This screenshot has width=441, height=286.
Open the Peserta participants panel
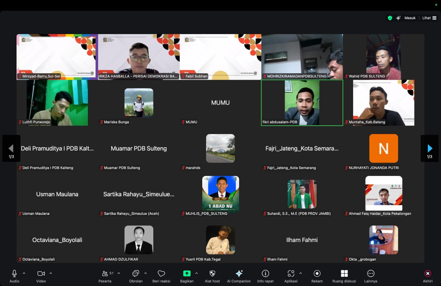click(x=105, y=274)
